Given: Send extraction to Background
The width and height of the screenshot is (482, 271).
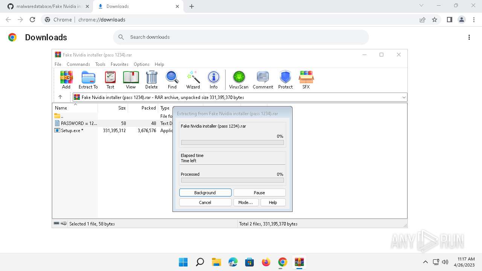Looking at the screenshot, I should 205,193.
